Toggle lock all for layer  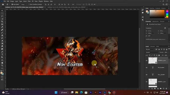point(159,55)
